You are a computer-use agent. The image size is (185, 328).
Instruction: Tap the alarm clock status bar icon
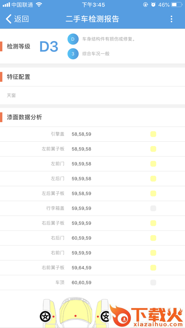pyautogui.click(x=153, y=4)
